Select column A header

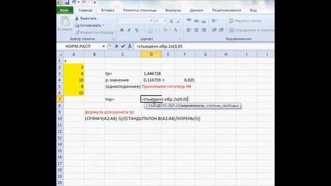click(x=73, y=54)
